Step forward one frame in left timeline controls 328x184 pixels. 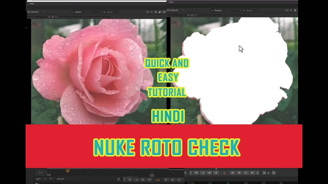[173, 180]
